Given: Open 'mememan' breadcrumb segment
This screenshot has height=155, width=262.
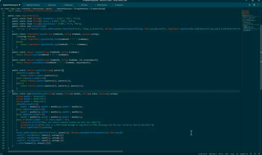Looking at the screenshot, I should (26, 9).
